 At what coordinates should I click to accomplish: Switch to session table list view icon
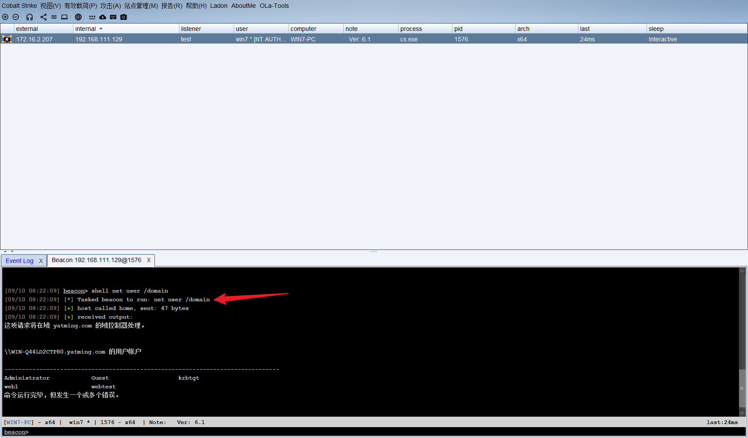(54, 17)
